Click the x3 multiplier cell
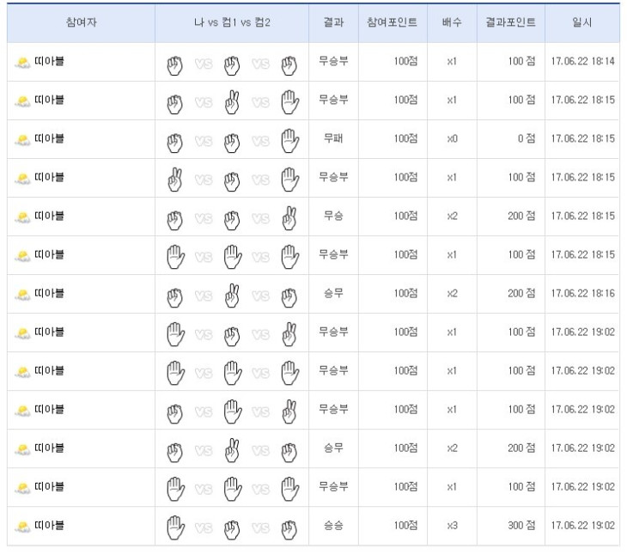Image resolution: width=627 pixels, height=555 pixels. point(452,526)
